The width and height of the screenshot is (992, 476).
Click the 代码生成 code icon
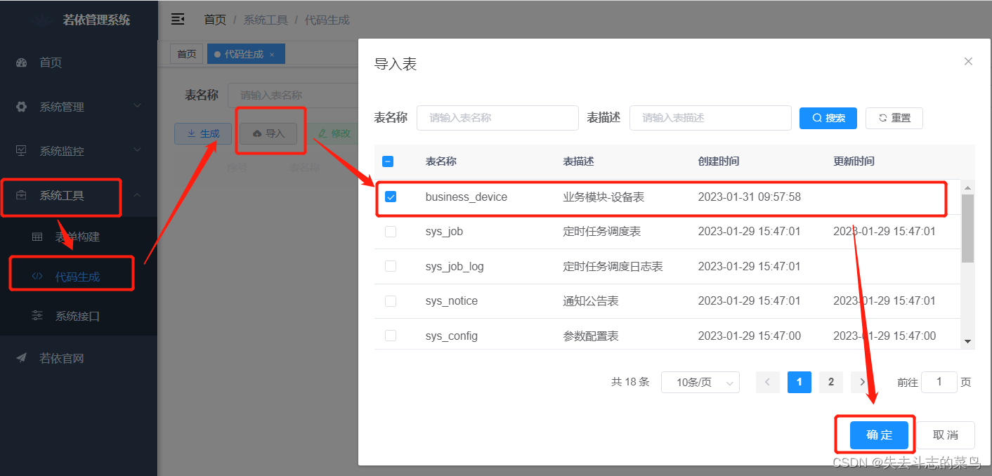click(37, 277)
